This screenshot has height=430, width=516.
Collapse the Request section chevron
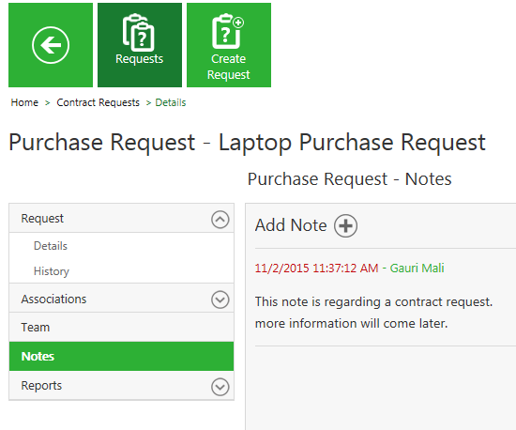pyautogui.click(x=220, y=220)
